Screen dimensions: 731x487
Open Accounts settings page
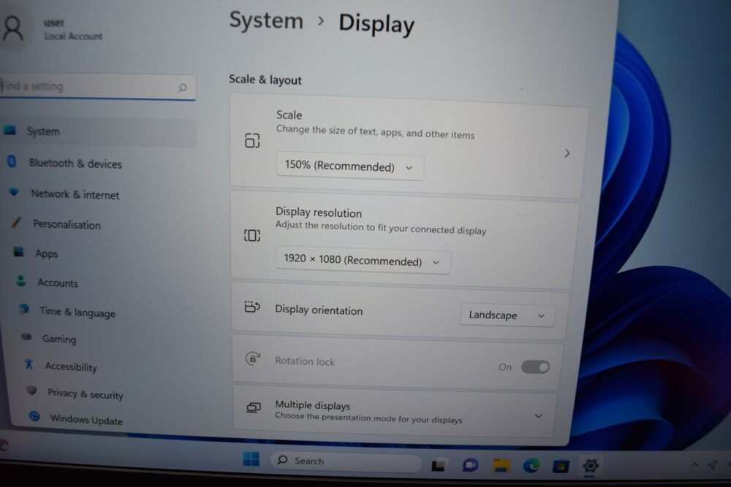click(x=58, y=283)
